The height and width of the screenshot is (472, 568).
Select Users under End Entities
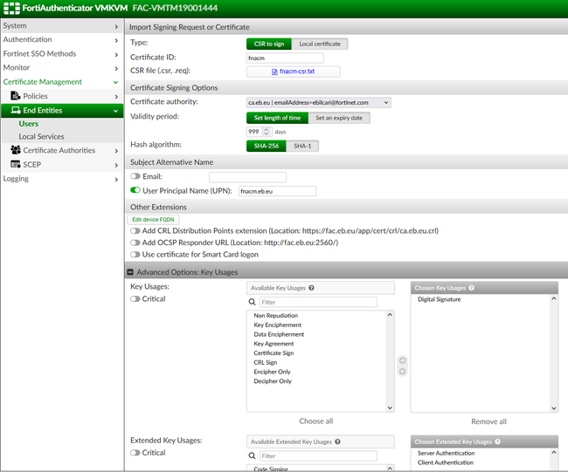tap(29, 124)
